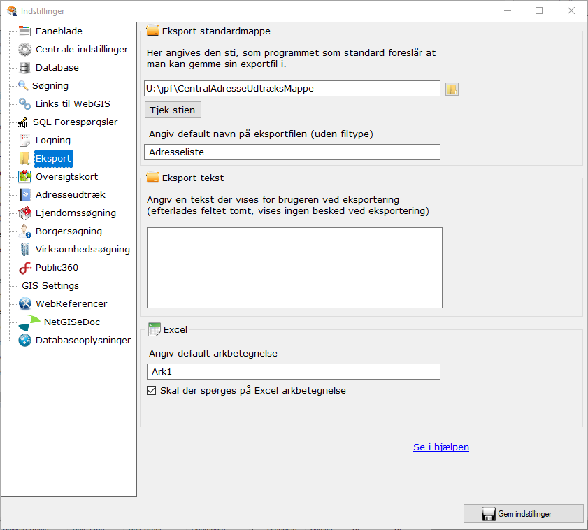The width and height of the screenshot is (588, 530).
Task: Click the 'Gem indstillinger' save button
Action: tap(523, 514)
